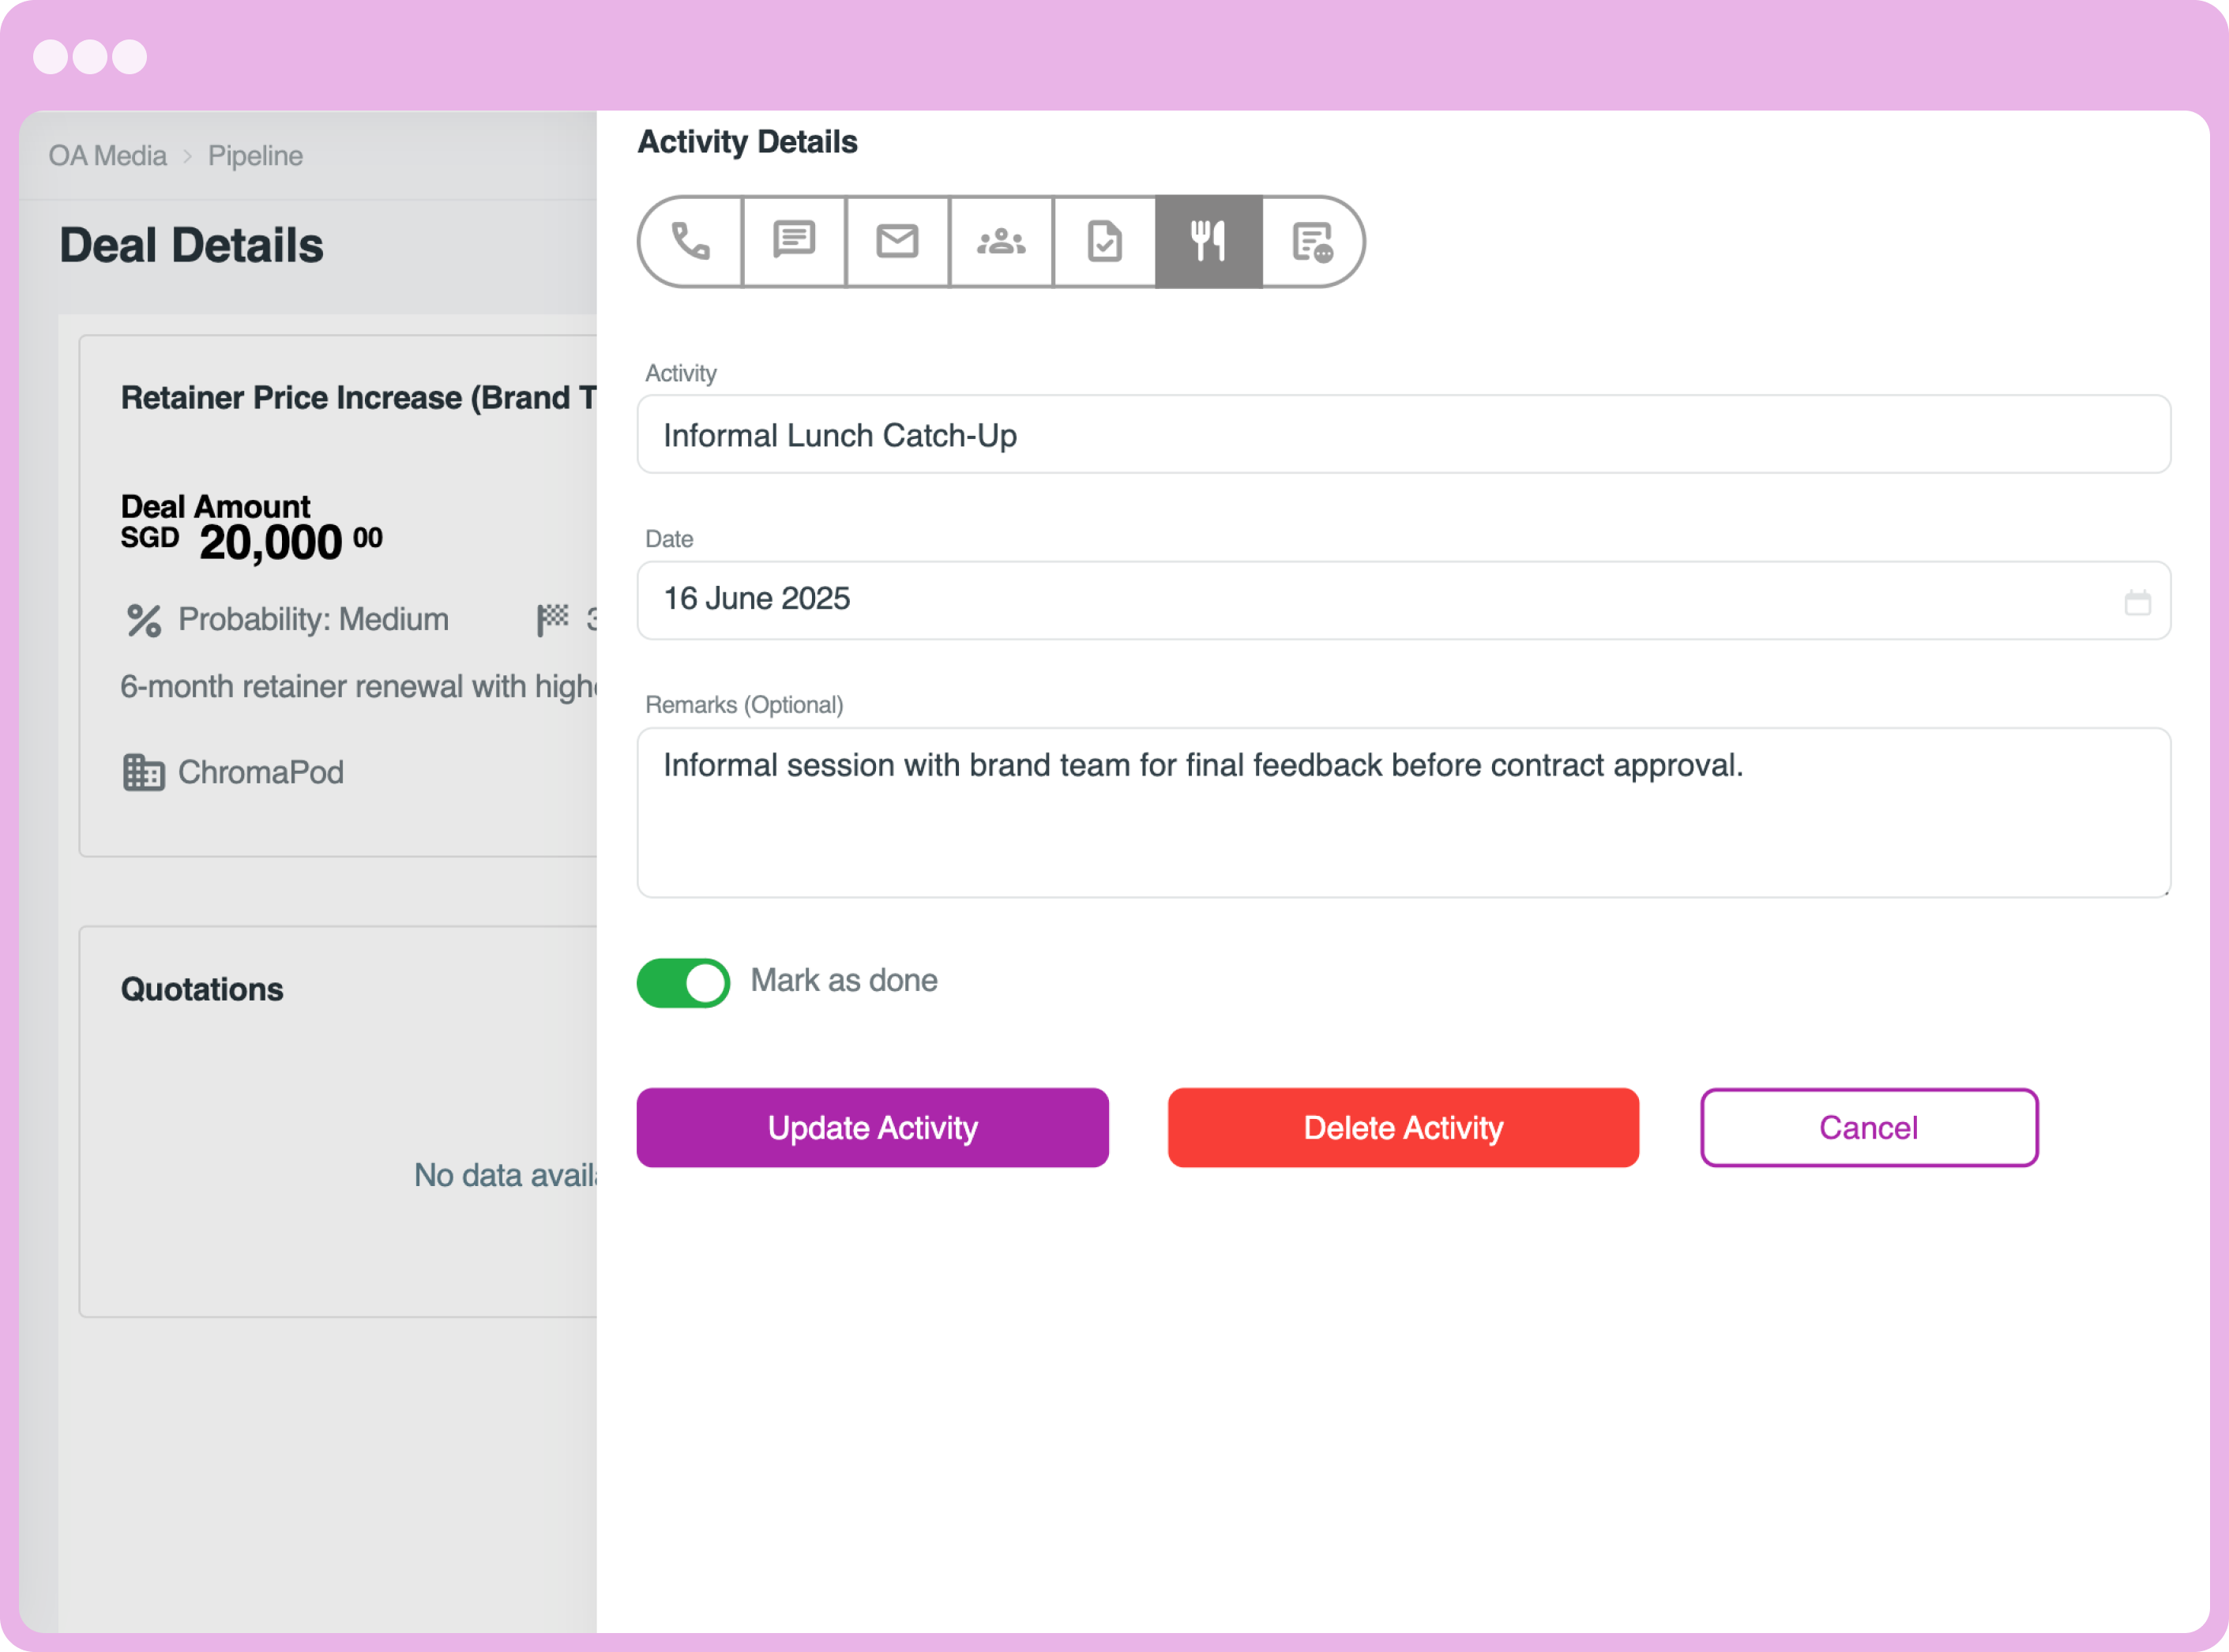Image resolution: width=2229 pixels, height=1652 pixels.
Task: Select the phone call activity type
Action: (691, 242)
